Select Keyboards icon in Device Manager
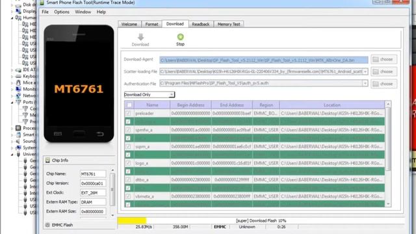416x234 pixels. pyautogui.click(x=19, y=76)
